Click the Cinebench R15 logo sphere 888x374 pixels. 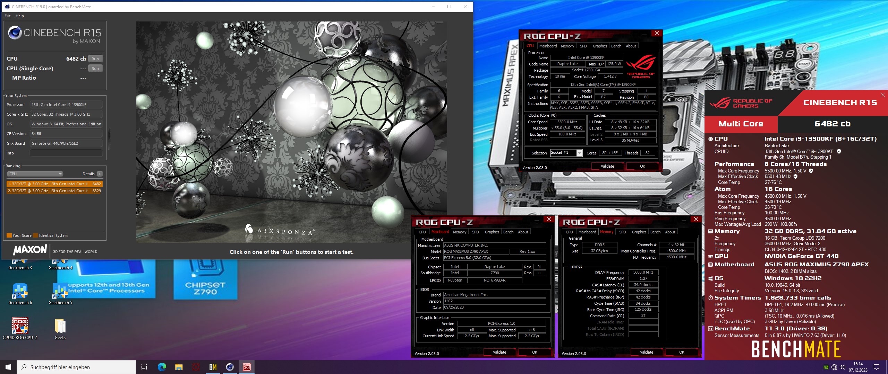tap(15, 33)
